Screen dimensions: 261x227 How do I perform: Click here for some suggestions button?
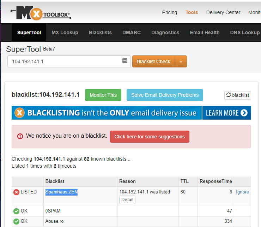coord(150,137)
